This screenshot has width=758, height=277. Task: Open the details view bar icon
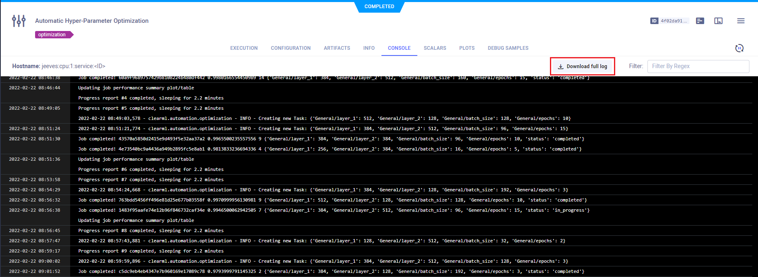700,21
